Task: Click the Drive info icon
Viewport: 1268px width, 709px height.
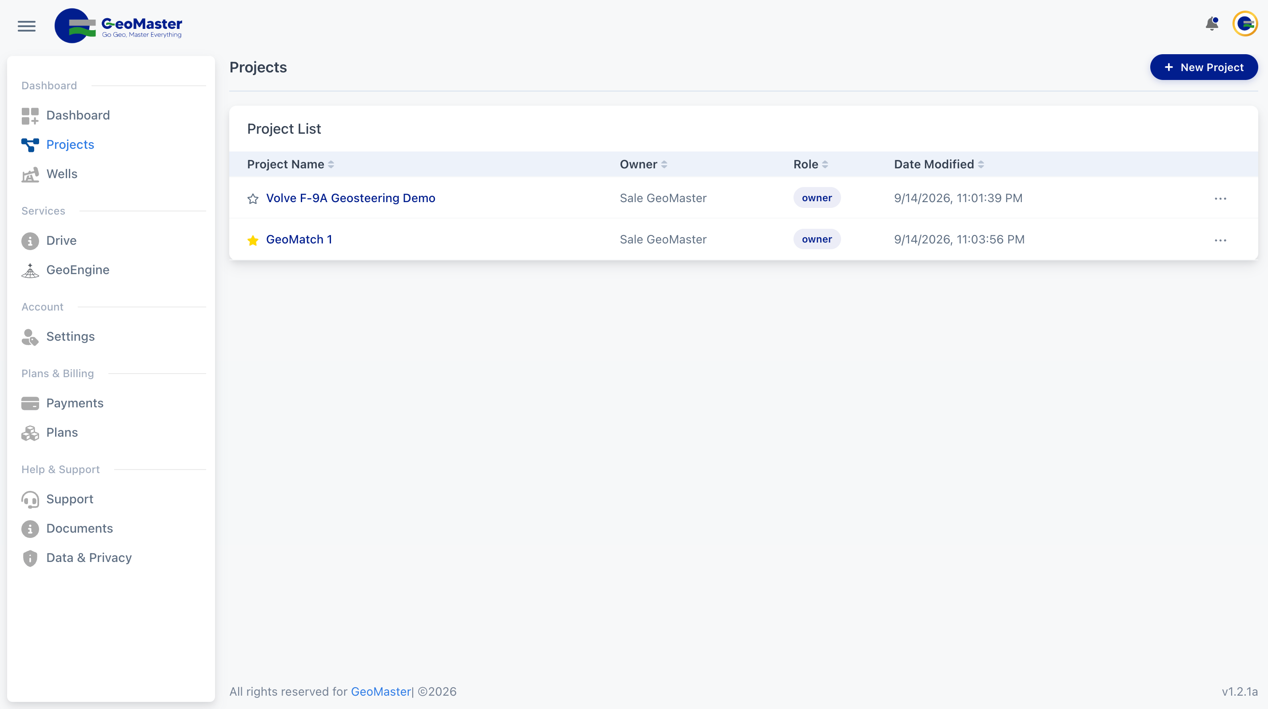Action: tap(30, 241)
